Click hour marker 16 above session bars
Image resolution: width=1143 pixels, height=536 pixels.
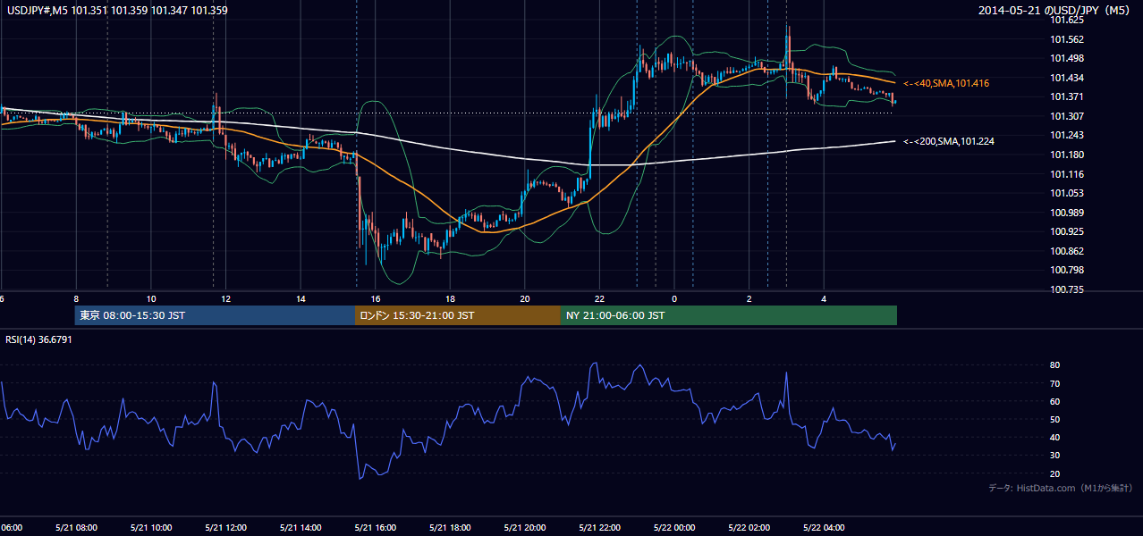(376, 298)
